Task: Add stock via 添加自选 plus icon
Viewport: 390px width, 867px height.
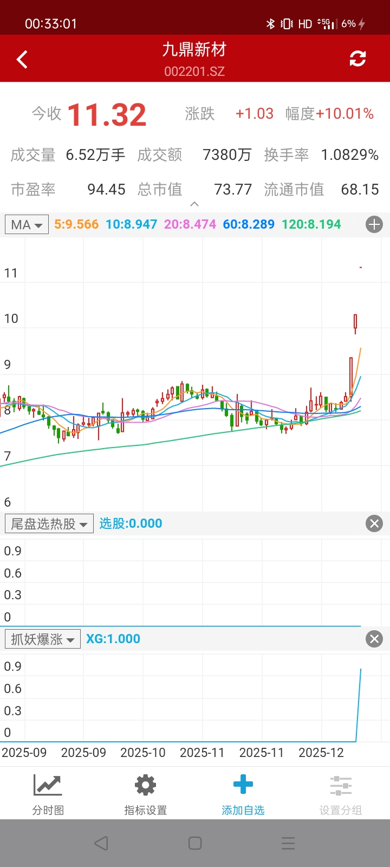Action: 243,794
